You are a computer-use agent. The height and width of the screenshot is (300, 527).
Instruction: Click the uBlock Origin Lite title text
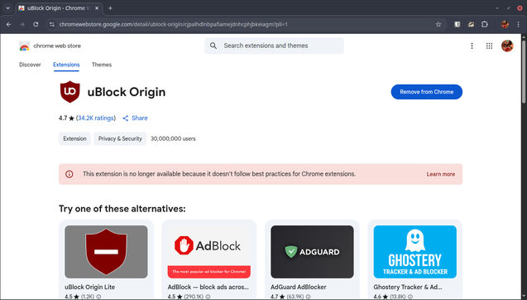click(89, 288)
